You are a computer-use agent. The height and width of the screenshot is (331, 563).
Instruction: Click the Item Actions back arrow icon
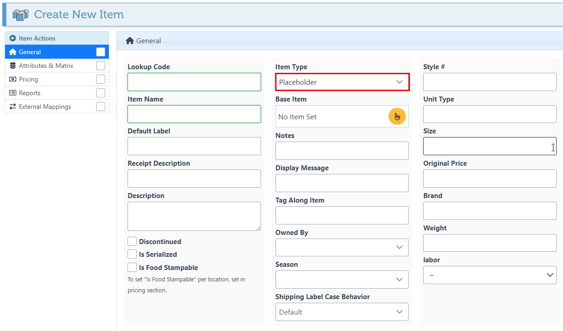(x=13, y=39)
